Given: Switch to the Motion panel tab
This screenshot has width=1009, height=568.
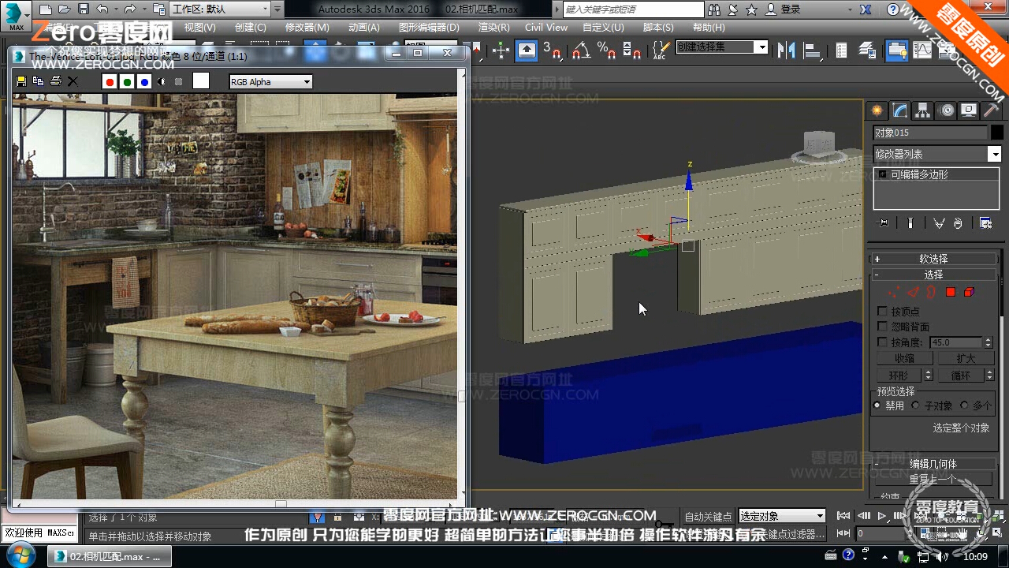Looking at the screenshot, I should pos(947,110).
